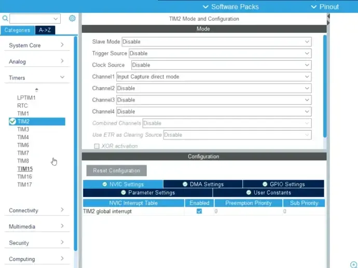This screenshot has height=268, width=358.
Task: Uncheck TIM2 global interrupt Enabled checkbox
Action: pyautogui.click(x=199, y=211)
